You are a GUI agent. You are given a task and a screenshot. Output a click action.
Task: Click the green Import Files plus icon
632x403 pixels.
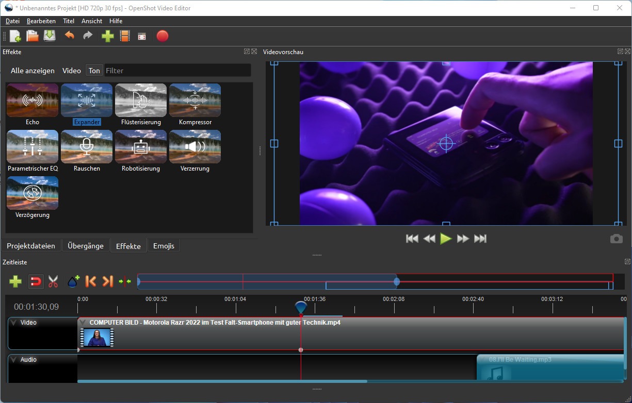click(x=107, y=36)
